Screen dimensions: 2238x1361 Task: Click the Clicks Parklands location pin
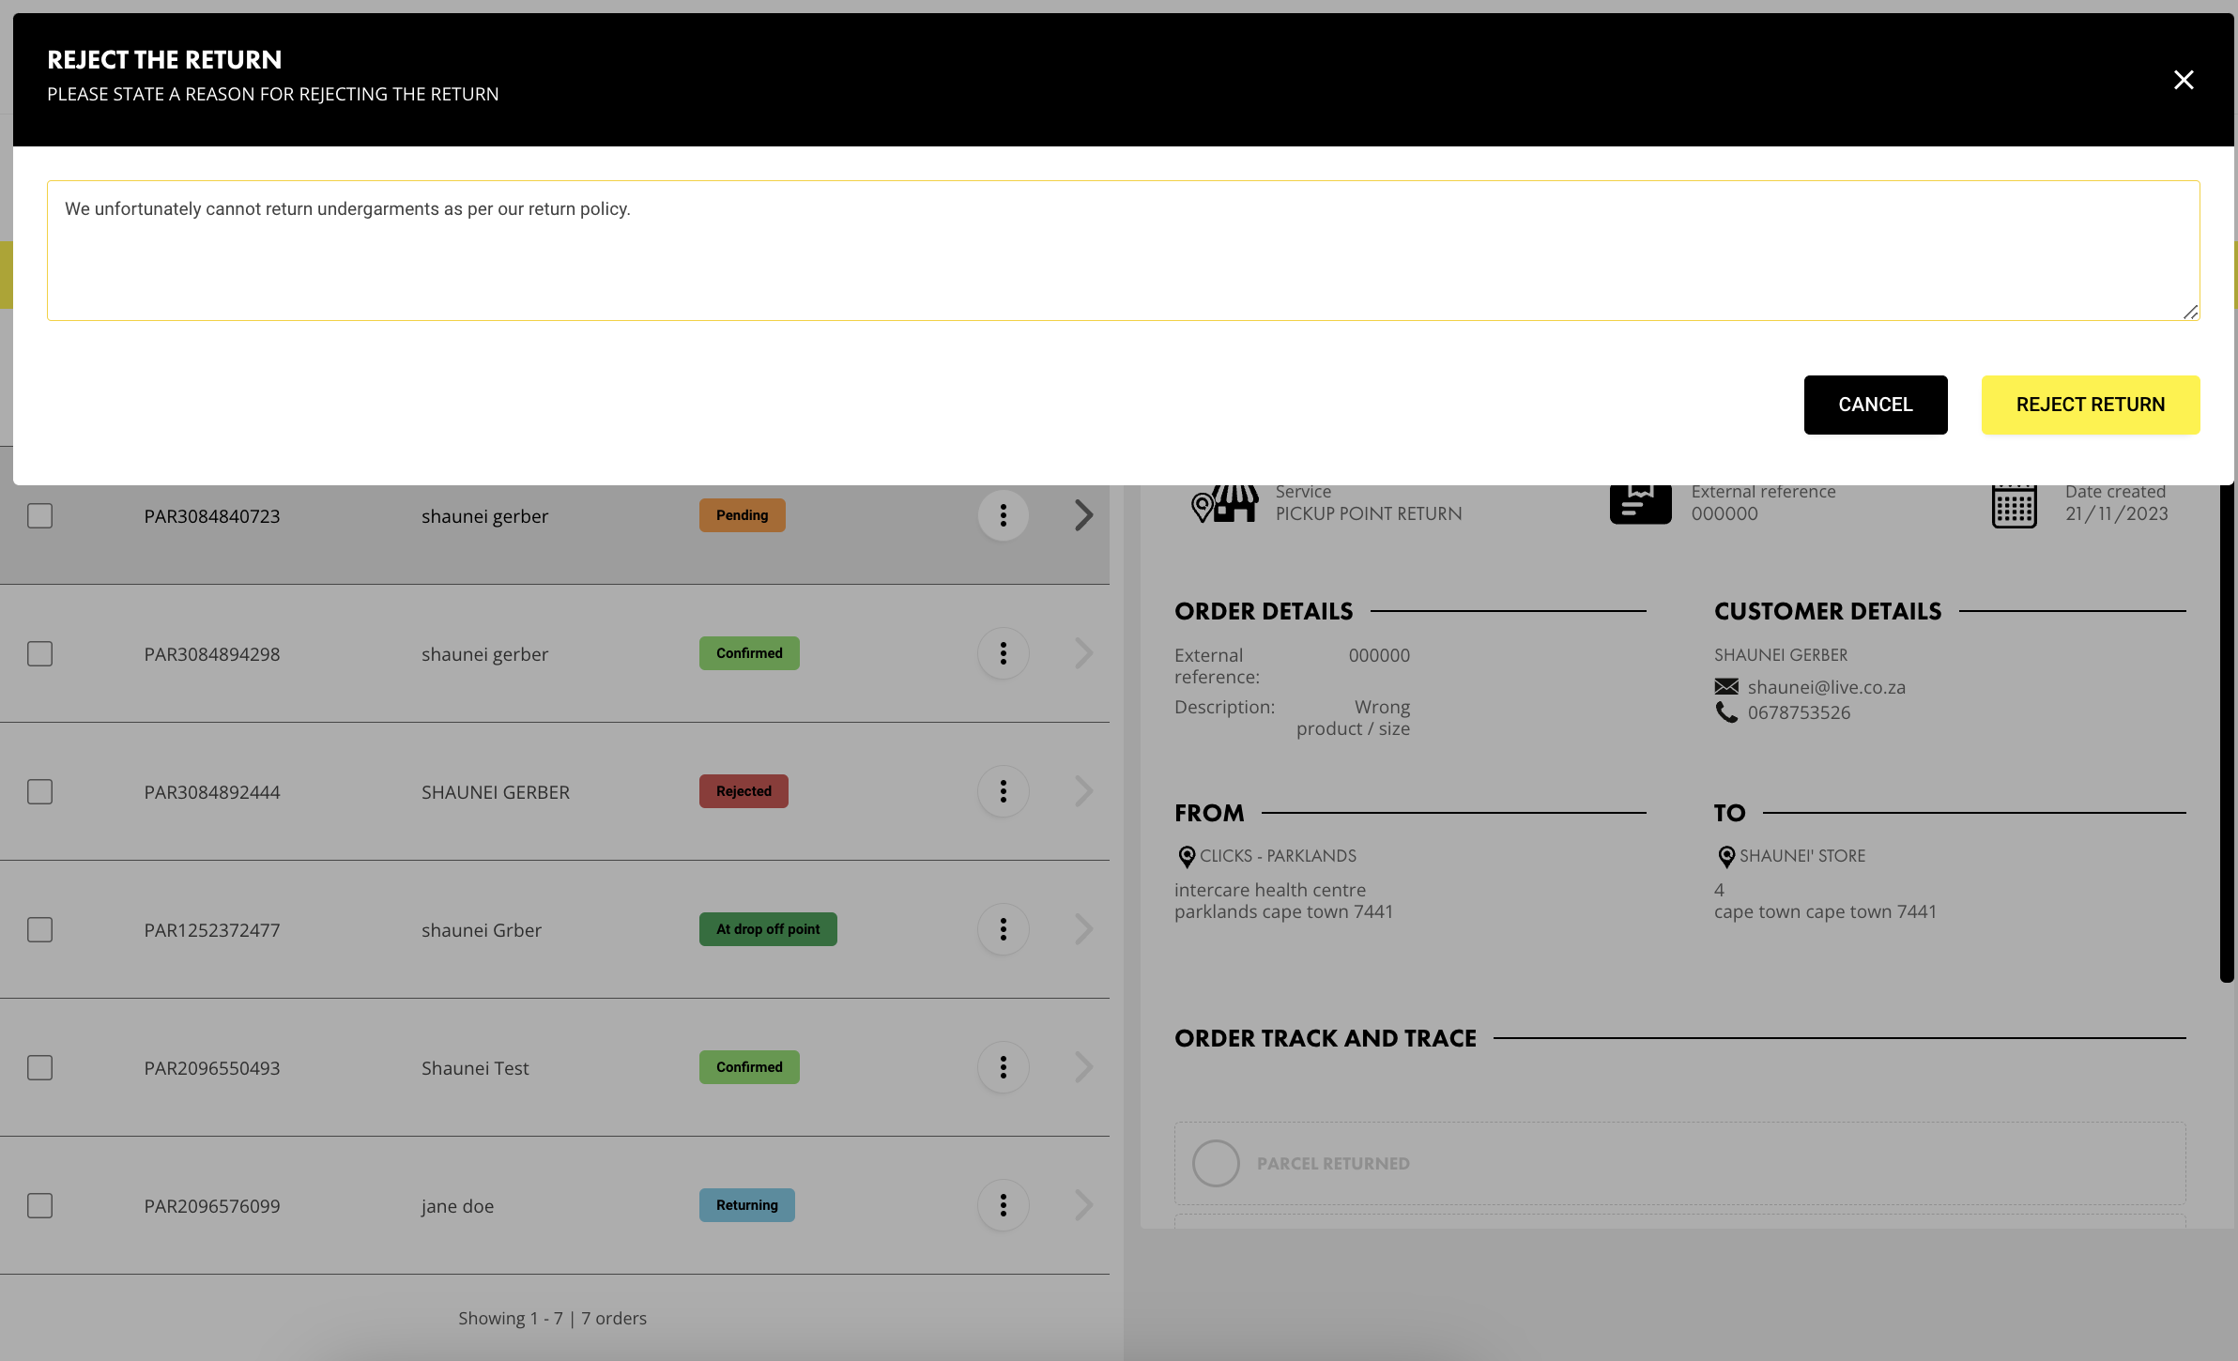[x=1187, y=856]
